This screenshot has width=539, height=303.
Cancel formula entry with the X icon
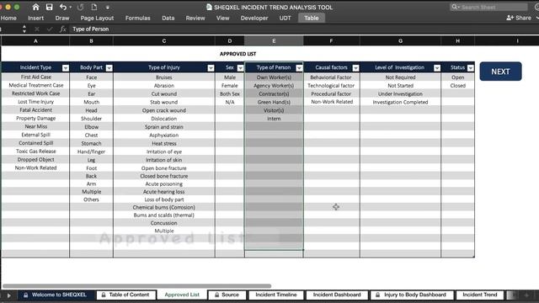pos(37,29)
